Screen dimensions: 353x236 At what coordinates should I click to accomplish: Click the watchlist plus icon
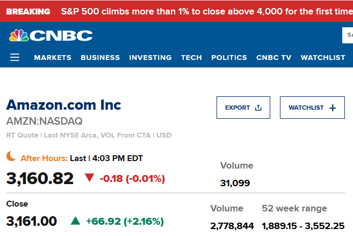click(333, 108)
